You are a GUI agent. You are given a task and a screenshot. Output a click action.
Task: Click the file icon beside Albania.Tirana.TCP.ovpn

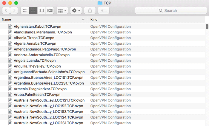[x=10, y=38]
